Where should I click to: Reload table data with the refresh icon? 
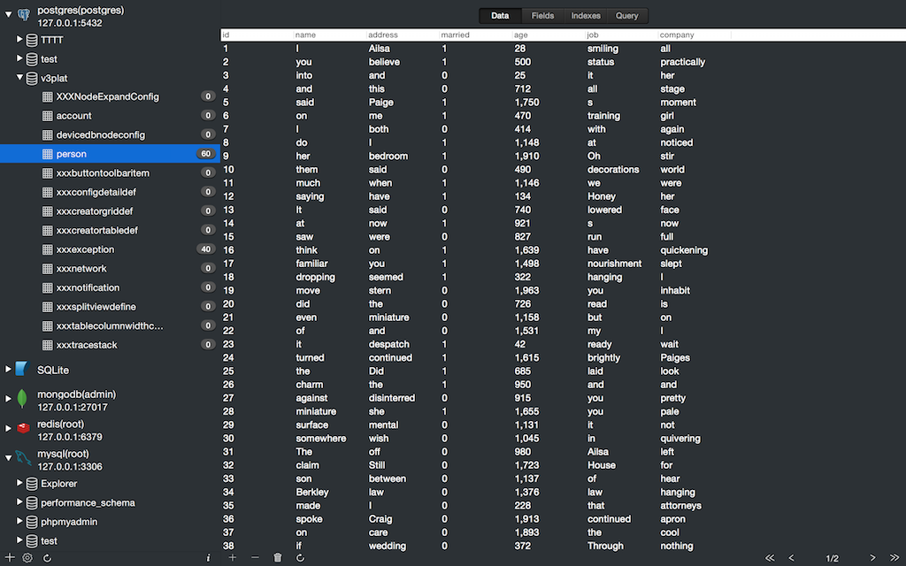pos(301,558)
